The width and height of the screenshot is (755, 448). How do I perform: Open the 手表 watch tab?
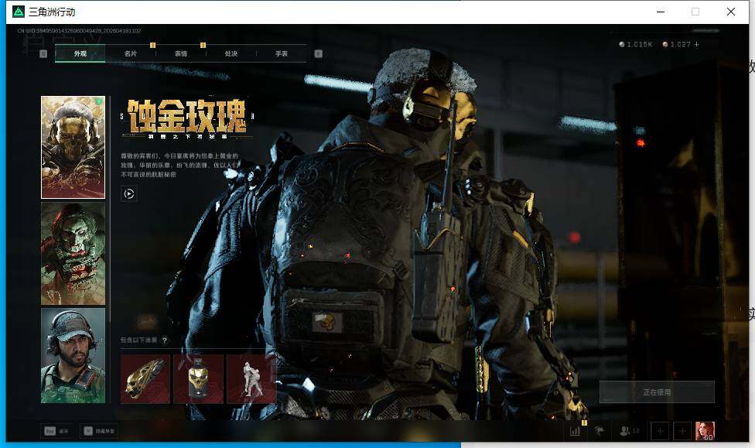(x=282, y=53)
